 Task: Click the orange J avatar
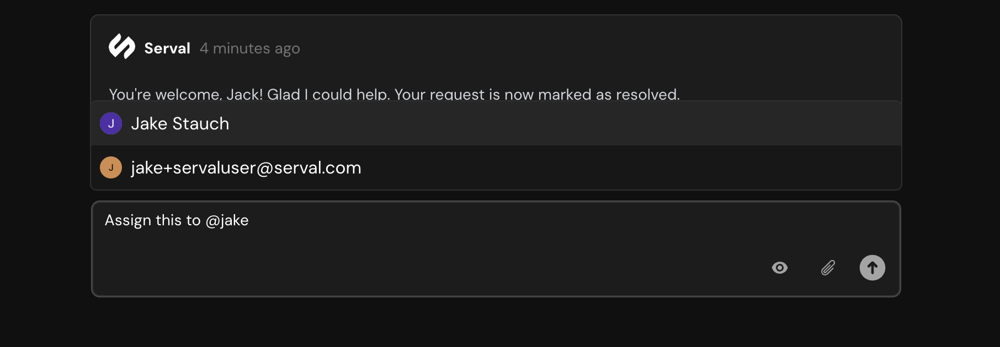(111, 167)
